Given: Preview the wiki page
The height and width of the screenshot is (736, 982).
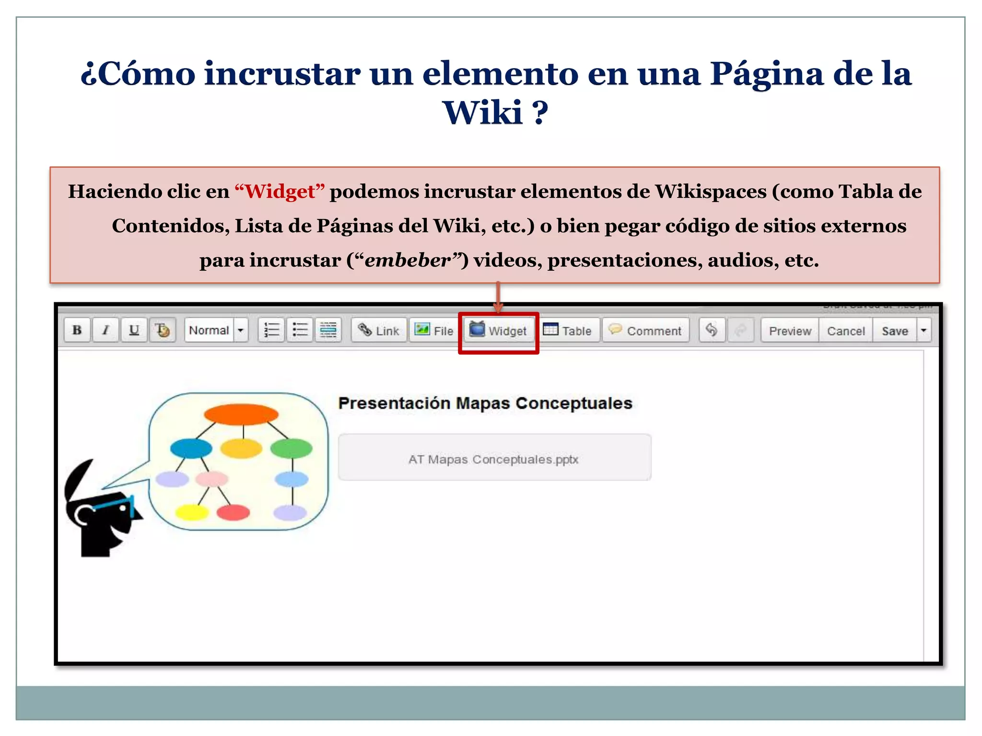Looking at the screenshot, I should pos(790,330).
